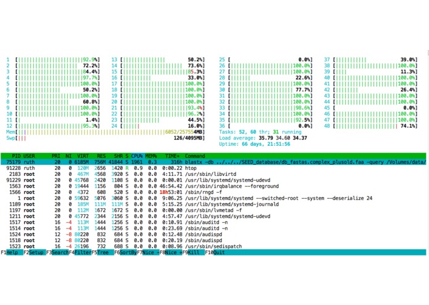
Task: Click CPU 11 meter showing 1.4%
Action: 53,120
